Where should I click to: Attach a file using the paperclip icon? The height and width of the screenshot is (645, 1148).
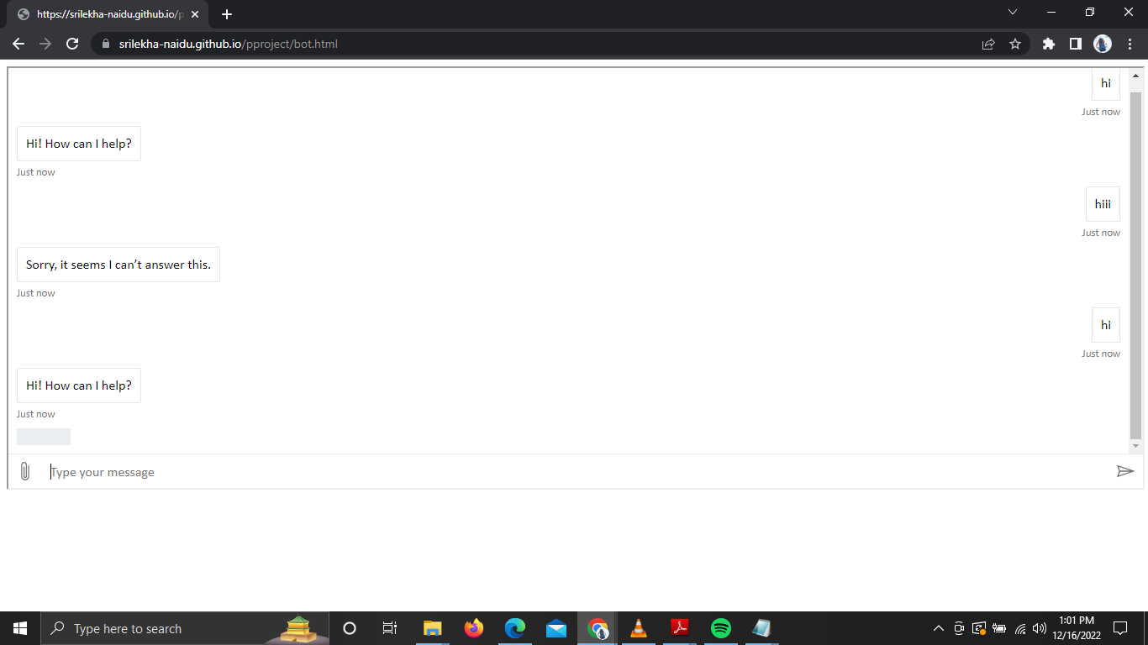(x=24, y=471)
